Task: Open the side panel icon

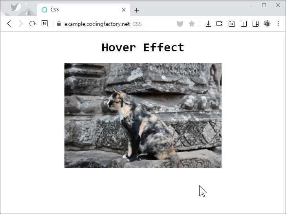Action: point(244,24)
